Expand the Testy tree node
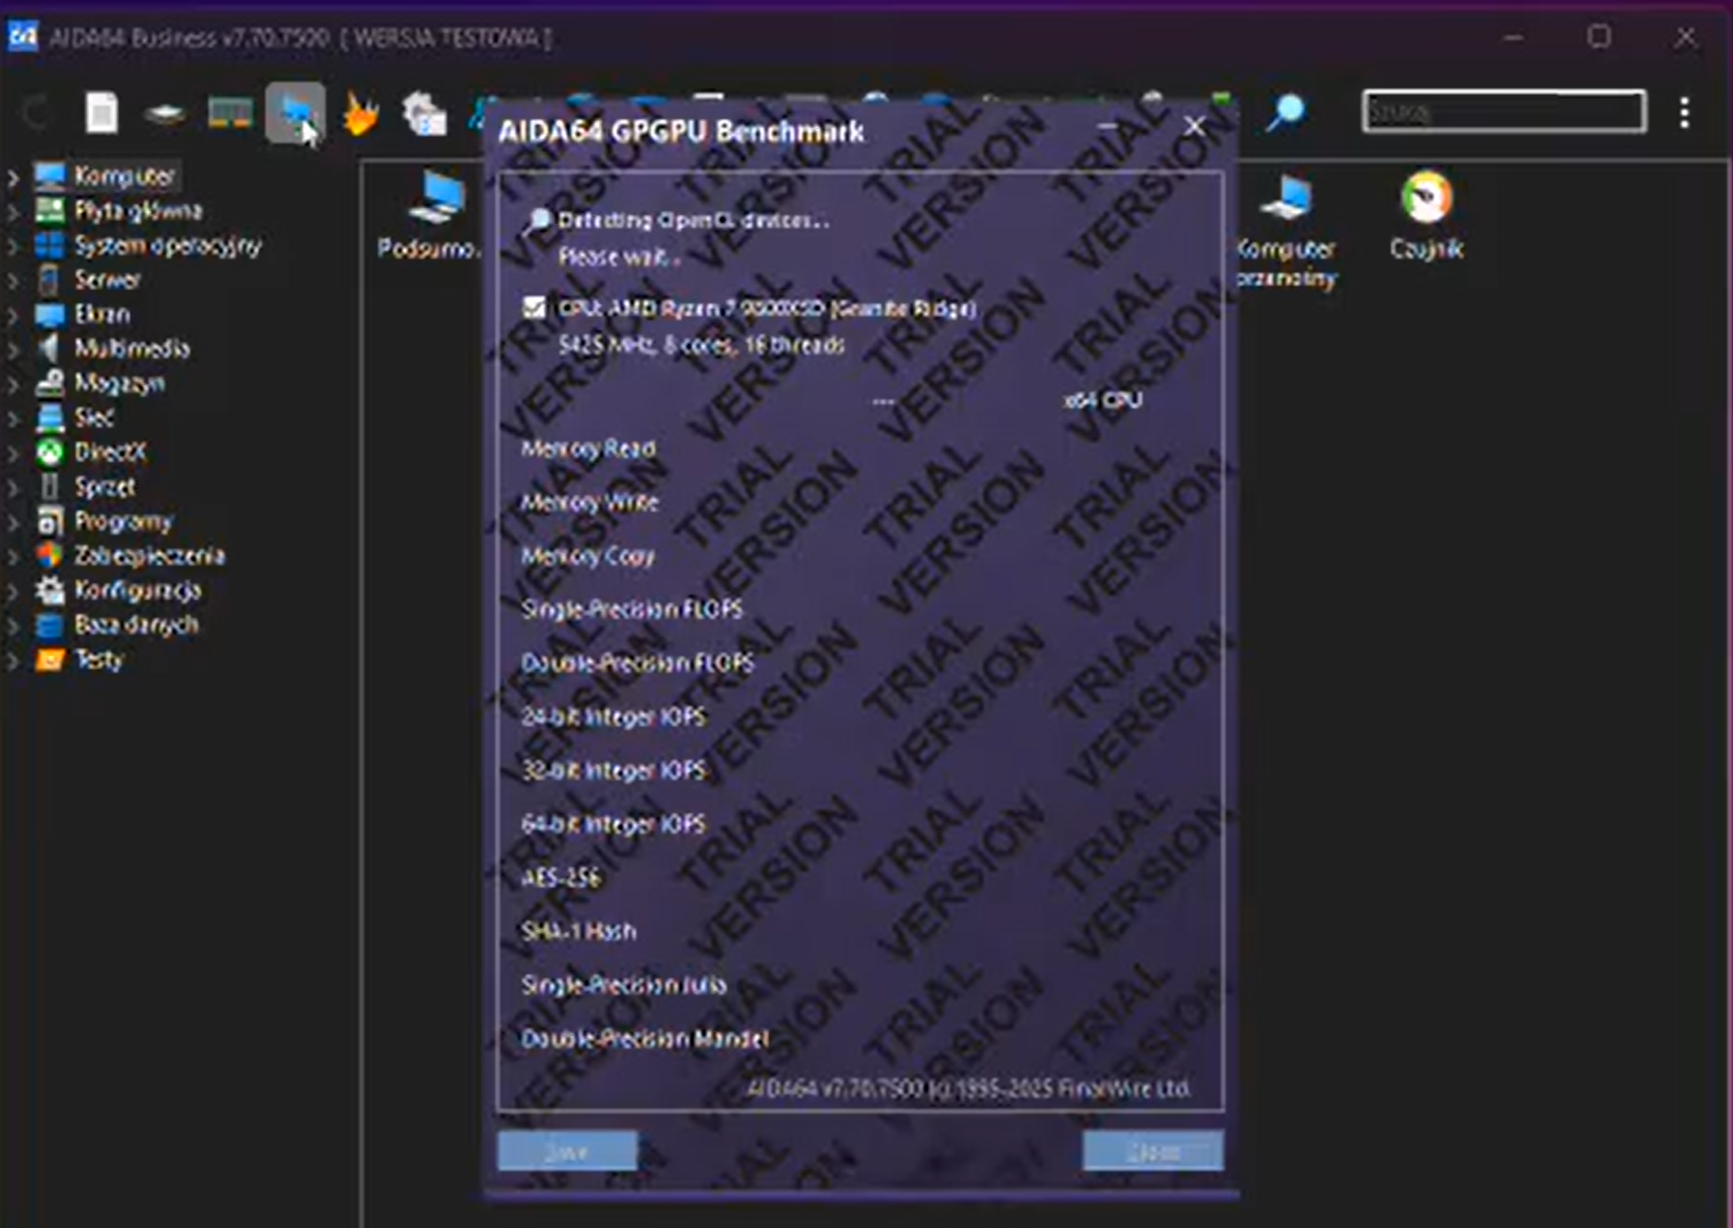 (13, 661)
